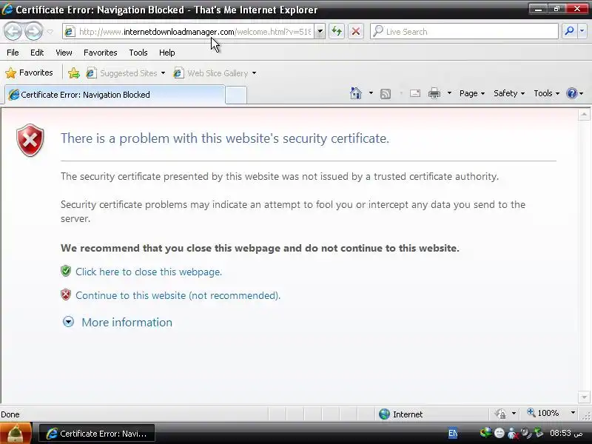Click the RSS Feeds icon
The height and width of the screenshot is (444, 592).
[385, 94]
